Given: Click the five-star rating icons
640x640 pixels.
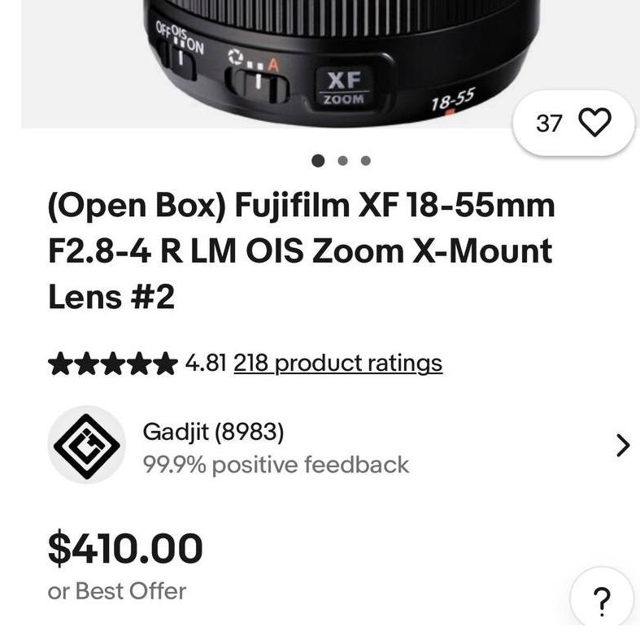Looking at the screenshot, I should pyautogui.click(x=112, y=363).
